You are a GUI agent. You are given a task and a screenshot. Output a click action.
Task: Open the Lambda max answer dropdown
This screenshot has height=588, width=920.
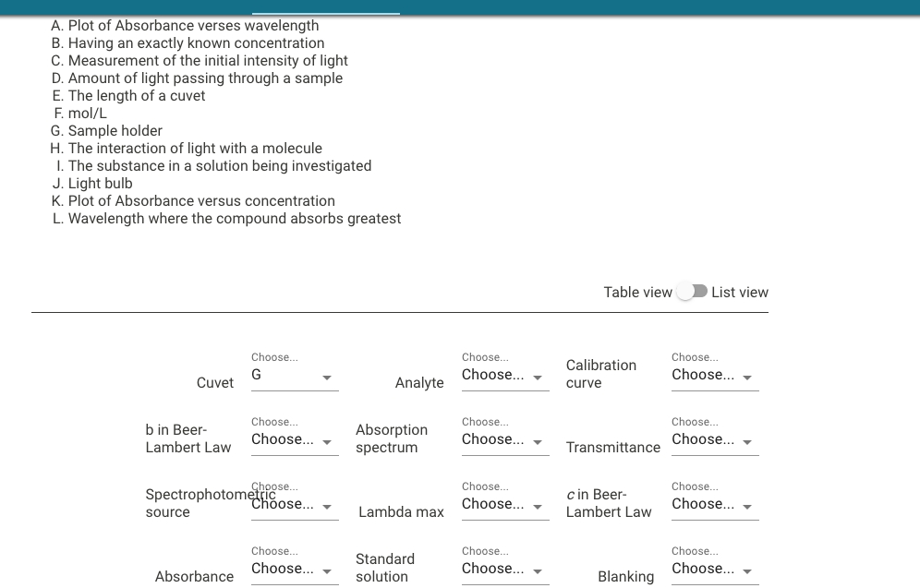[505, 504]
